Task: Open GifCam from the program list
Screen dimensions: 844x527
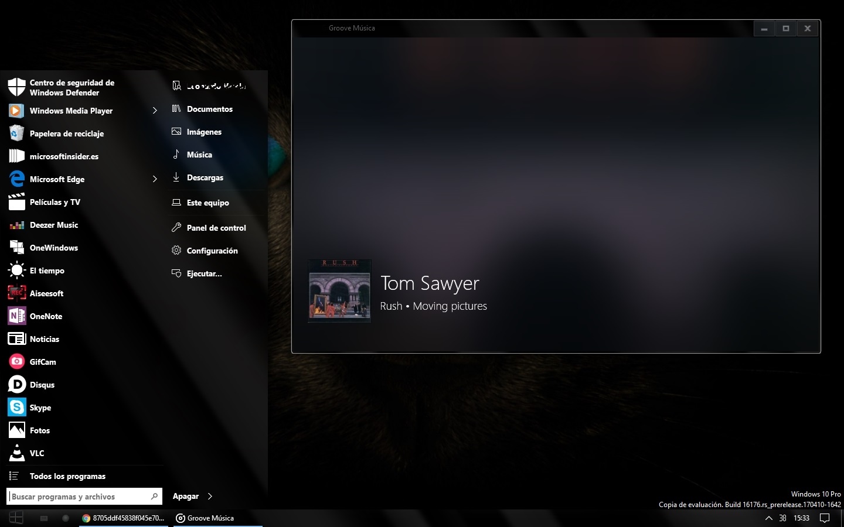Action: [x=17, y=362]
